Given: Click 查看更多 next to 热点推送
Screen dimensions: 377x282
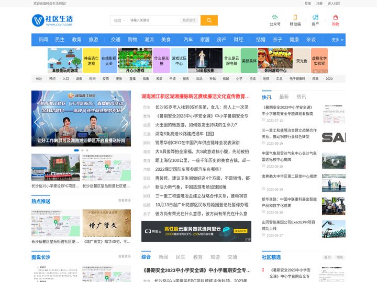Looking at the screenshot, I should click(x=125, y=201).
